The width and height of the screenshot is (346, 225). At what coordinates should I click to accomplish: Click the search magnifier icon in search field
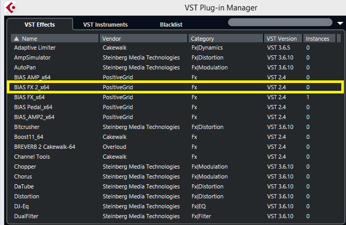(327, 22)
